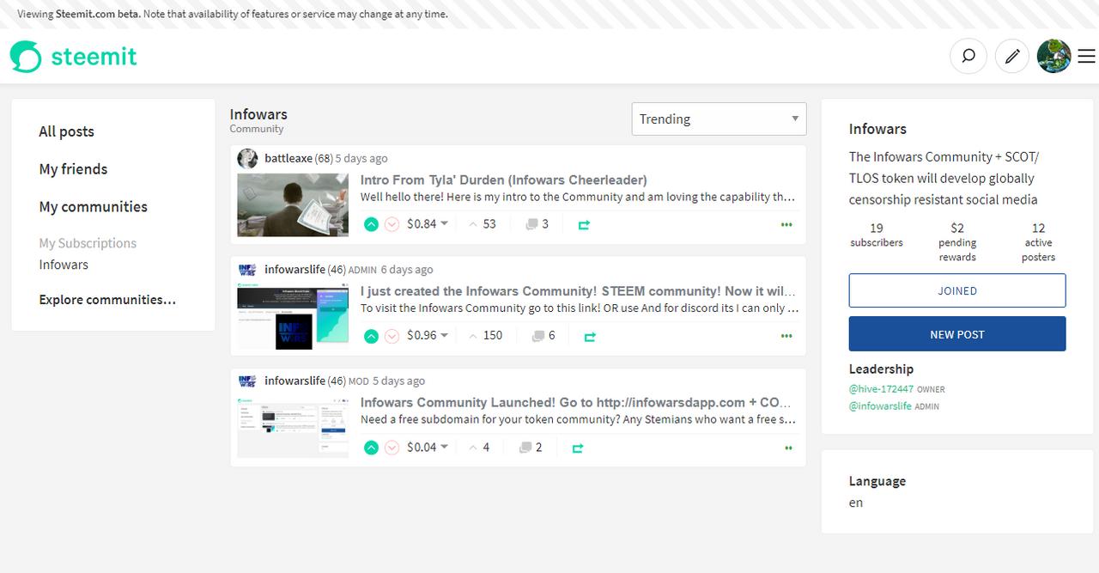Screen dimensions: 1099x573
Task: Open the battleaxe post thumbnail image
Action: click(x=293, y=205)
